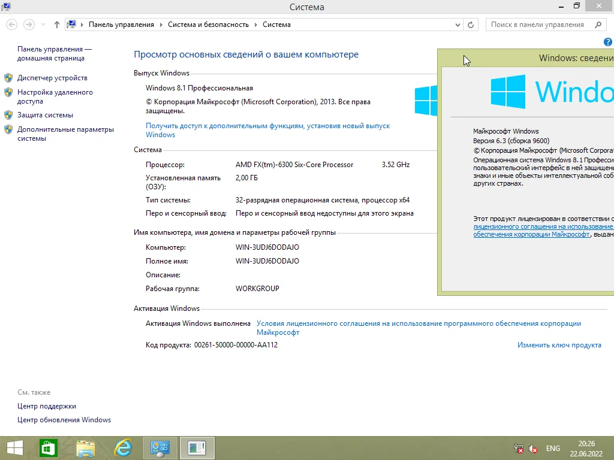Click shield icon beside Дополнительные параметры системы
614x460 pixels.
click(x=8, y=129)
